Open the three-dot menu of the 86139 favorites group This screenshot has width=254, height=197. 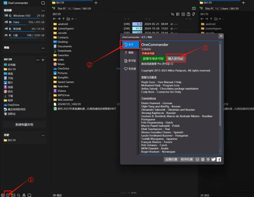[x=38, y=60]
